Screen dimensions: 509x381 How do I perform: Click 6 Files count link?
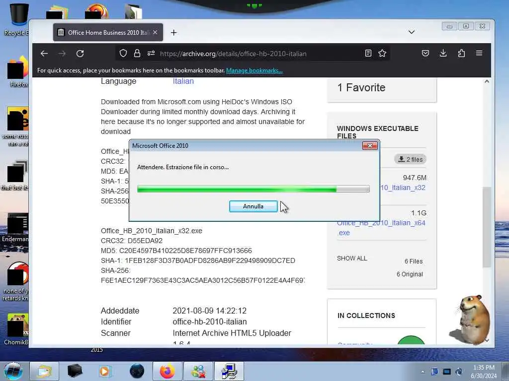pyautogui.click(x=414, y=261)
